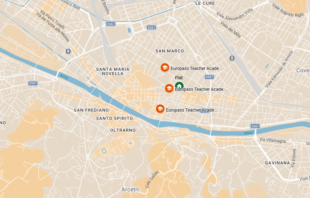
Task: Select the middle Europass Teacher Academy pin
Action: [169, 88]
